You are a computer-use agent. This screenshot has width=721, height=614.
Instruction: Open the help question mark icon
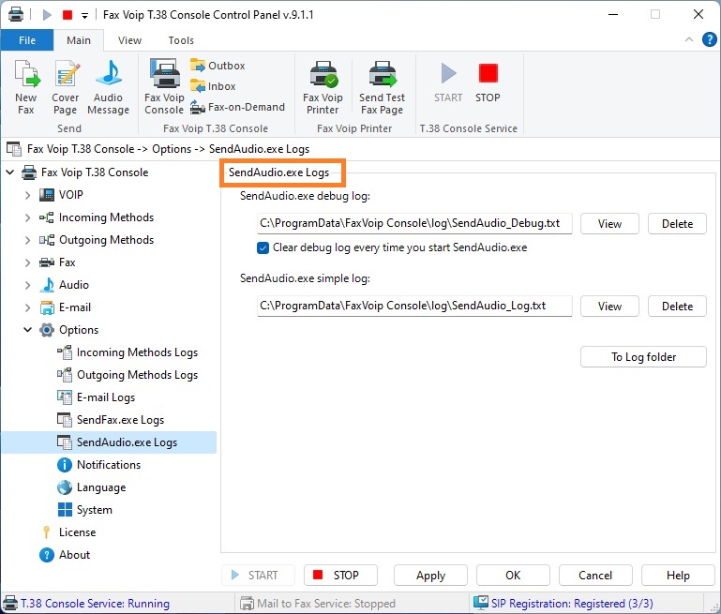click(x=709, y=39)
